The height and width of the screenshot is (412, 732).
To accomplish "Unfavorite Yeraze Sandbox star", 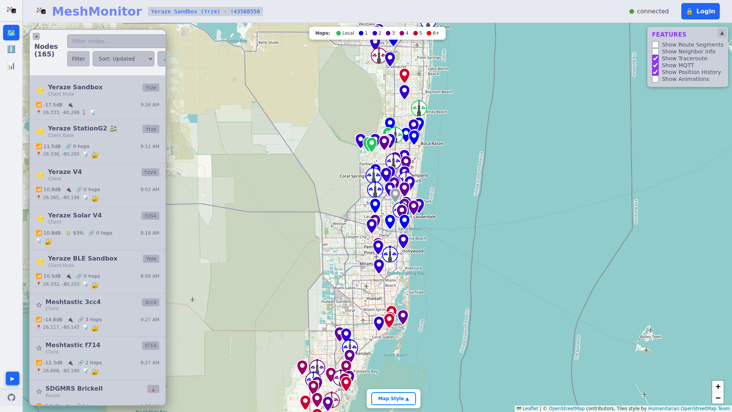I will click(40, 90).
